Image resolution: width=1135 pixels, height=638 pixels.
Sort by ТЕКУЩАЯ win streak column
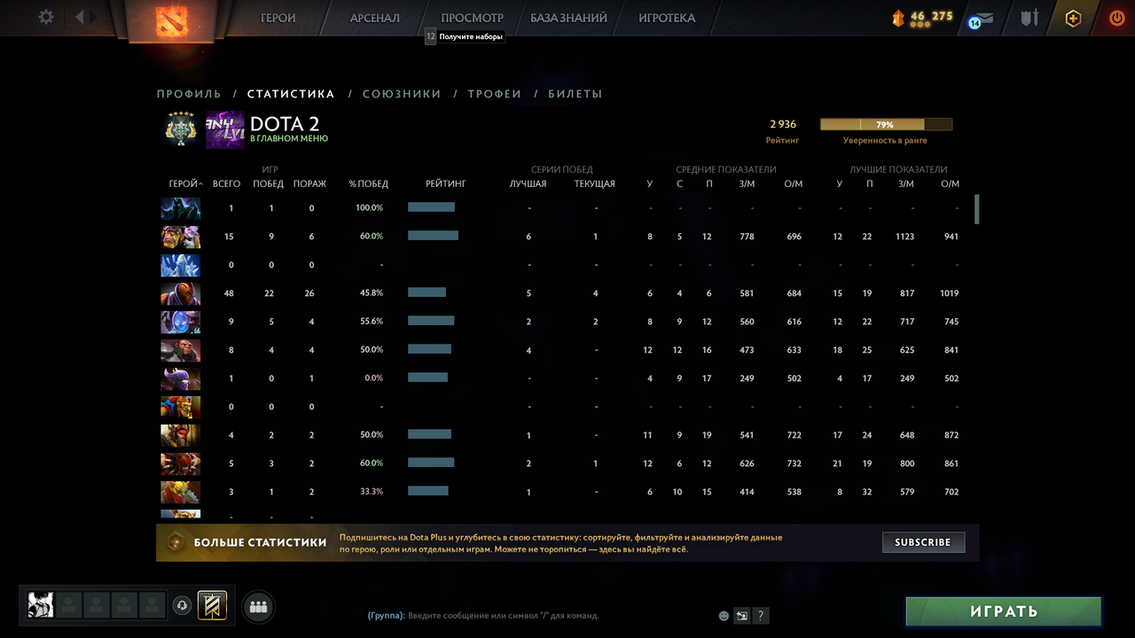coord(595,184)
